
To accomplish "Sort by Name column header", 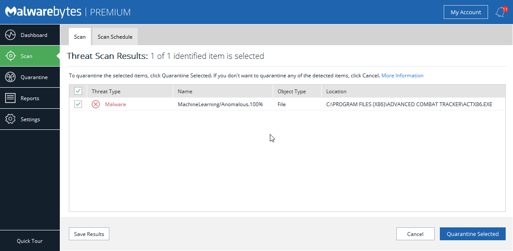I will pyautogui.click(x=223, y=91).
